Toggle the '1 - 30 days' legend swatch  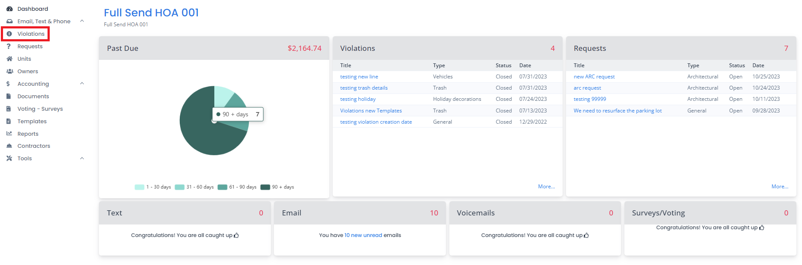tap(139, 187)
